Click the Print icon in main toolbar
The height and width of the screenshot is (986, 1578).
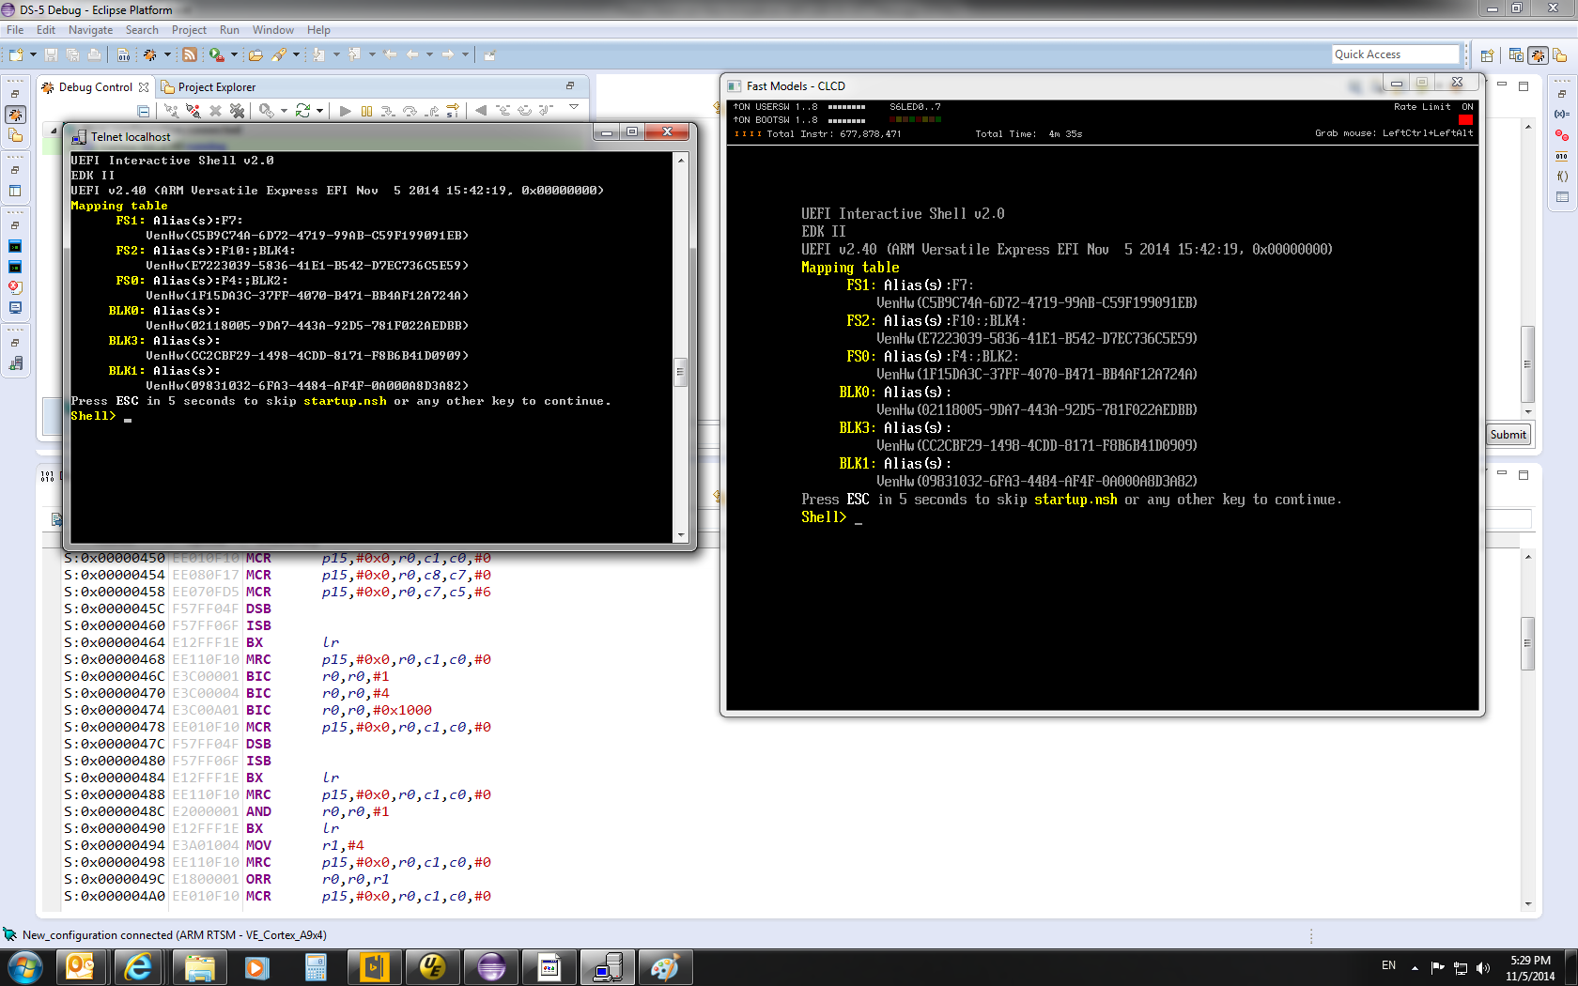click(94, 55)
